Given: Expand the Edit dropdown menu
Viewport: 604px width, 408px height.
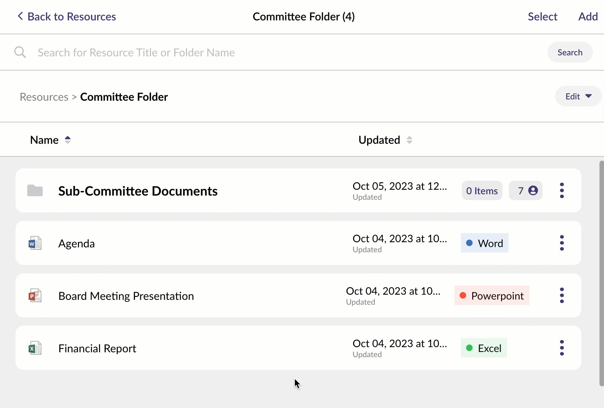Looking at the screenshot, I should [578, 96].
